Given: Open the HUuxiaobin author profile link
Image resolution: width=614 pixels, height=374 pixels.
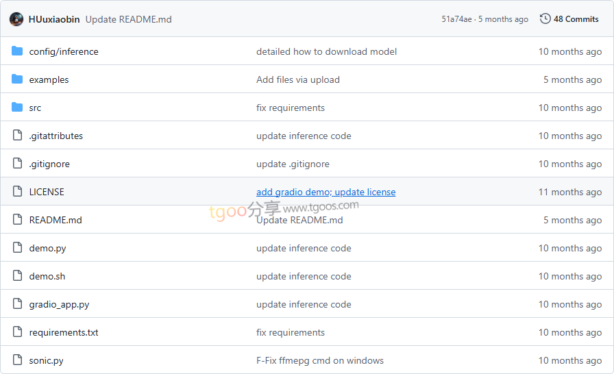Looking at the screenshot, I should (54, 19).
